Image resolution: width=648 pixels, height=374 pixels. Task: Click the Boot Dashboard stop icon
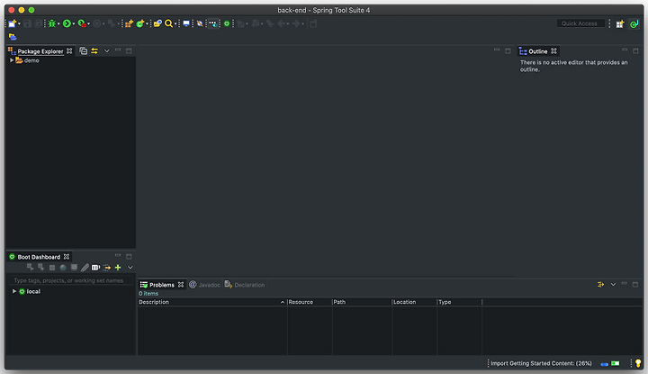52,268
